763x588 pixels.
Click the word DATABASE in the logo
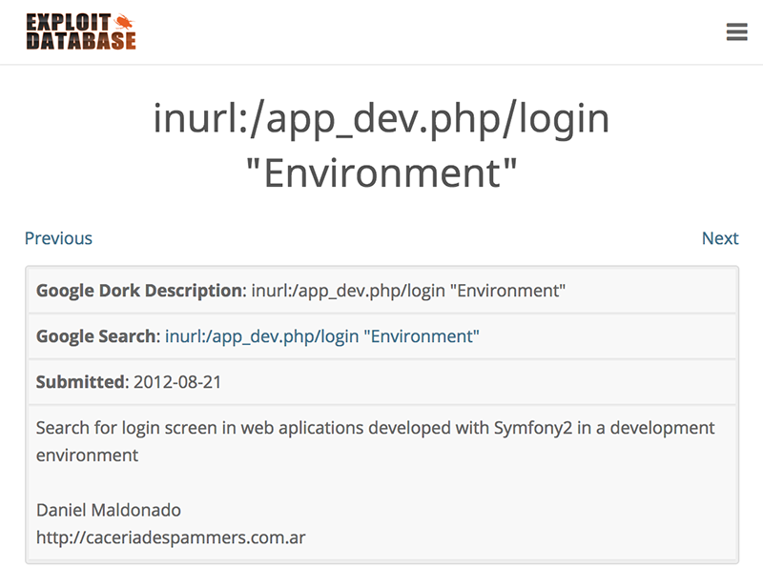pos(80,41)
